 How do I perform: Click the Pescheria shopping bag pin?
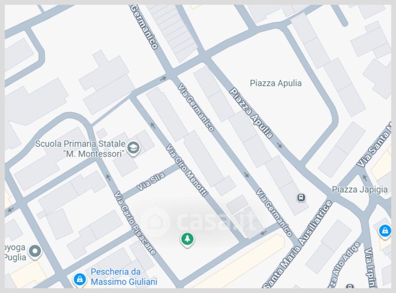[x=80, y=280]
